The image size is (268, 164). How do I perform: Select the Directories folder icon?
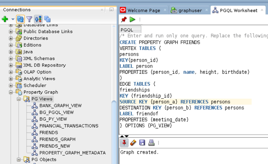coord(19,38)
